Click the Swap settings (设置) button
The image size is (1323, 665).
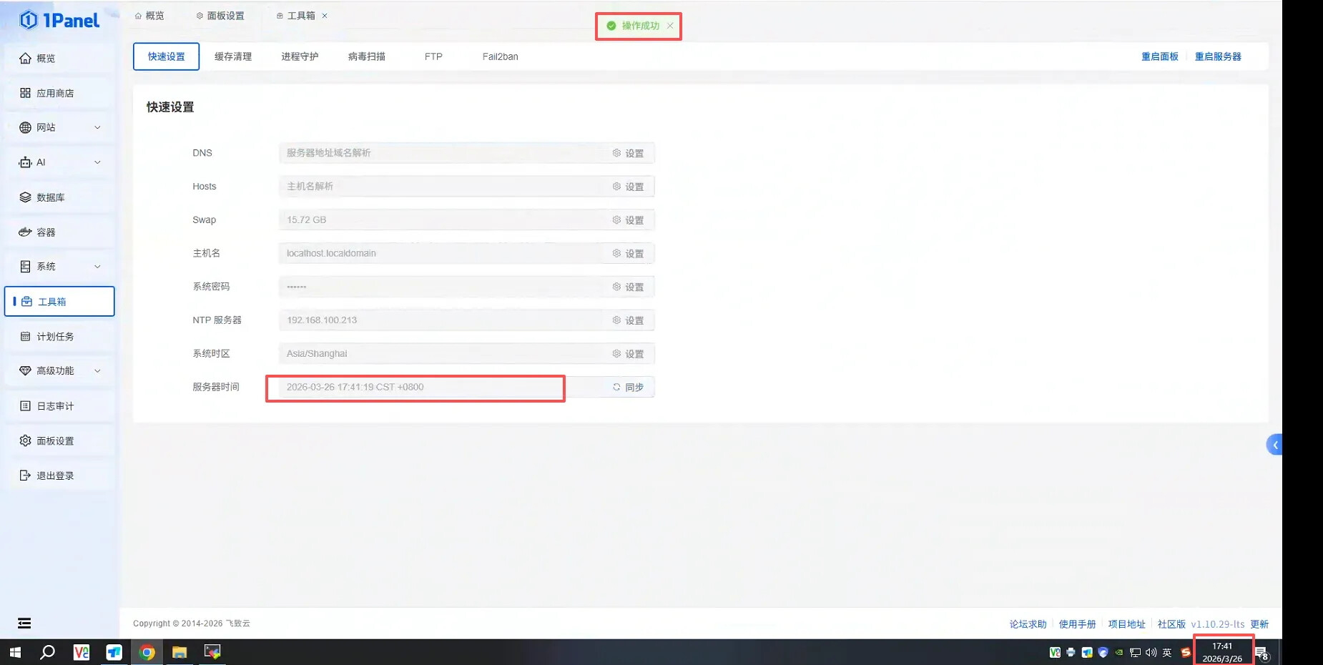[628, 220]
